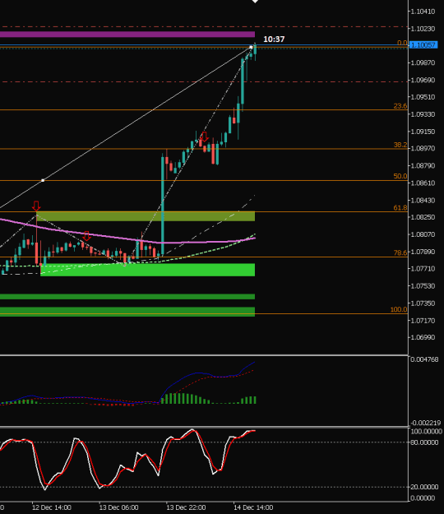Select the Fibonacci 0.0 level label
The image size is (444, 514).
402,43
